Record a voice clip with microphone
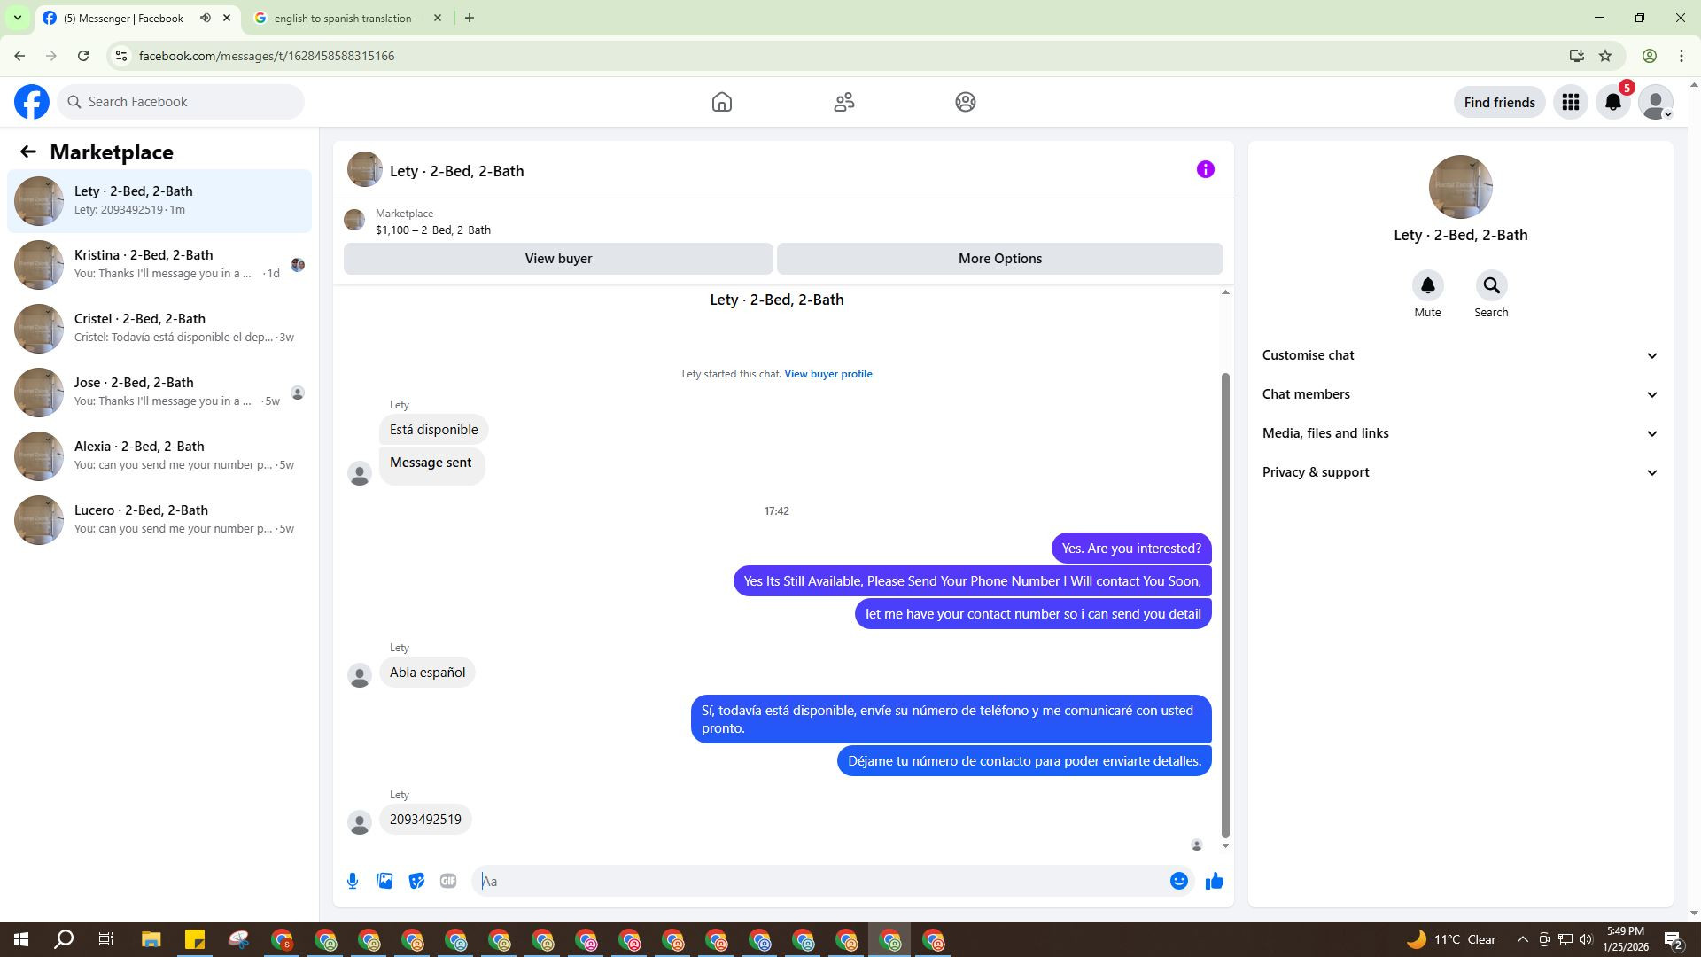This screenshot has height=957, width=1701. 353,881
